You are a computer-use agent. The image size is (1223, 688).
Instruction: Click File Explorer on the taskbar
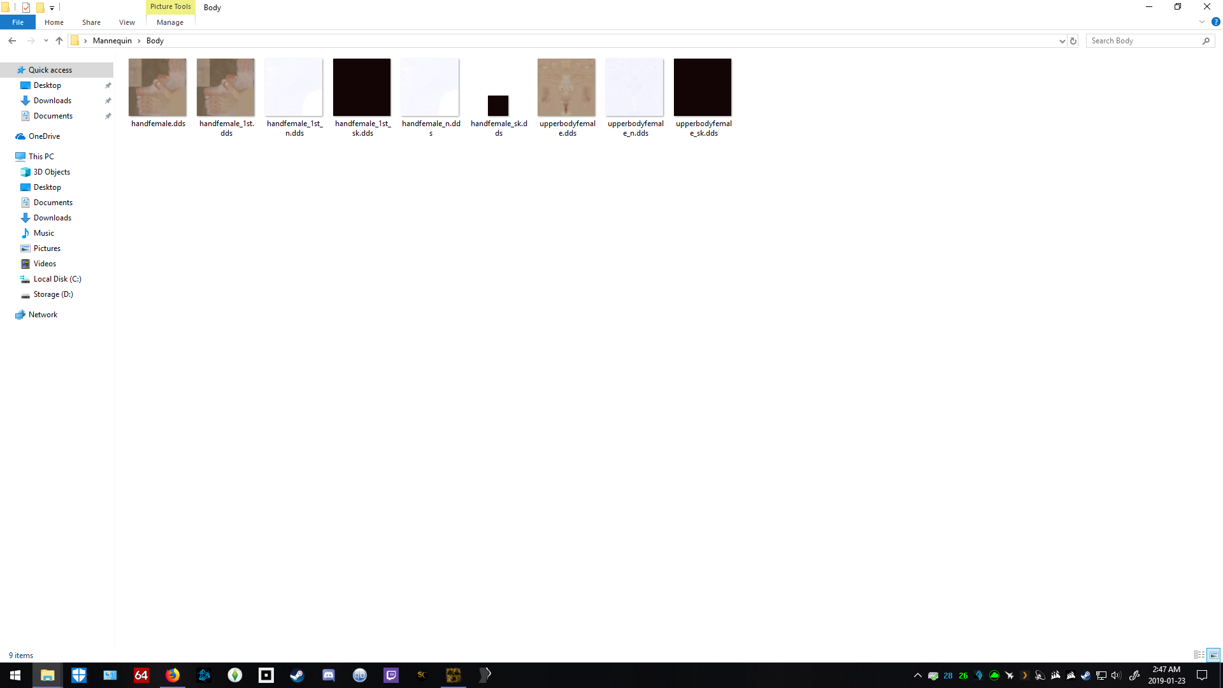(48, 675)
